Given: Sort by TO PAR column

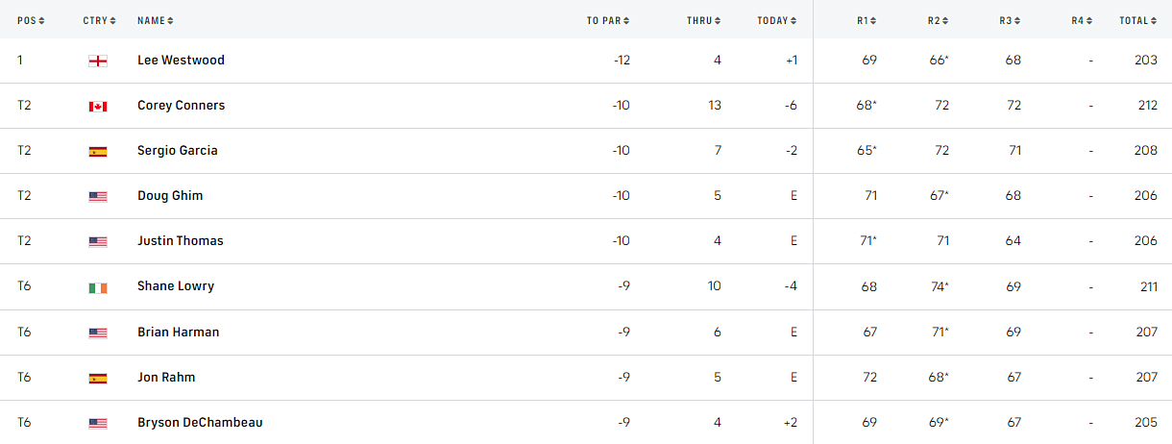Looking at the screenshot, I should [x=608, y=20].
